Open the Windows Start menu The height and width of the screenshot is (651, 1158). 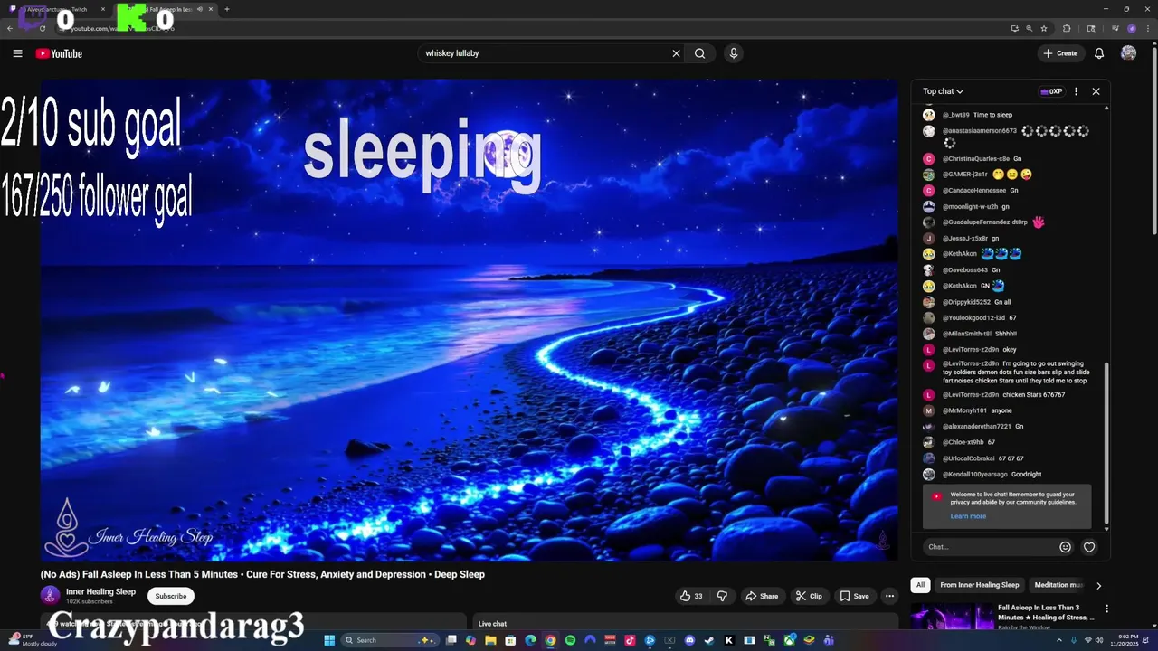pos(329,640)
